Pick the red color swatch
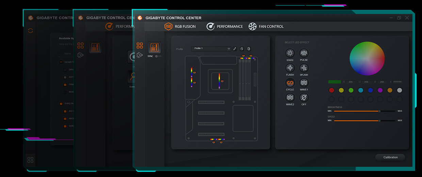Image resolution: width=422 pixels, height=177 pixels. 331,90
